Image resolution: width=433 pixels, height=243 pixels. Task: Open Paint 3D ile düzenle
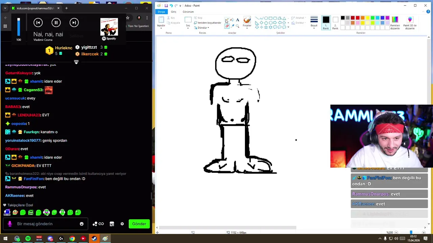tap(410, 23)
